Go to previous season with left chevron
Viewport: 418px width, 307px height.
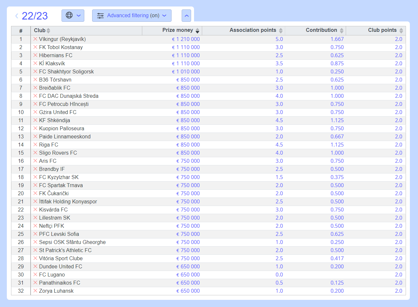(x=17, y=16)
